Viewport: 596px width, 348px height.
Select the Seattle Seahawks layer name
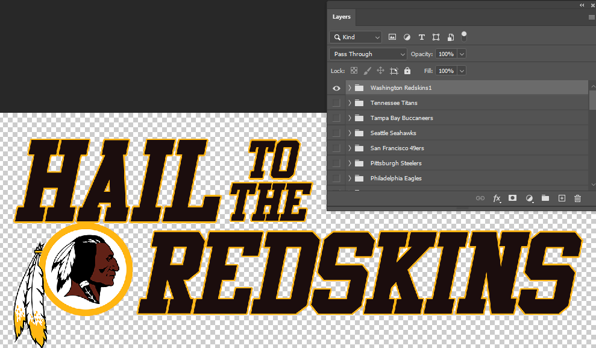coord(394,133)
